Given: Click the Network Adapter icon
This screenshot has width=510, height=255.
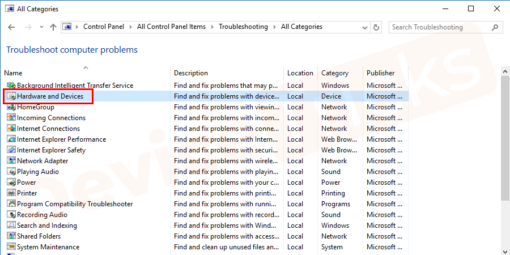Looking at the screenshot, I should (x=11, y=161).
